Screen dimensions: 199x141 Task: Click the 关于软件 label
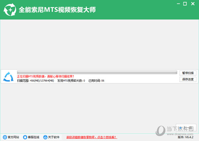tap(54, 137)
